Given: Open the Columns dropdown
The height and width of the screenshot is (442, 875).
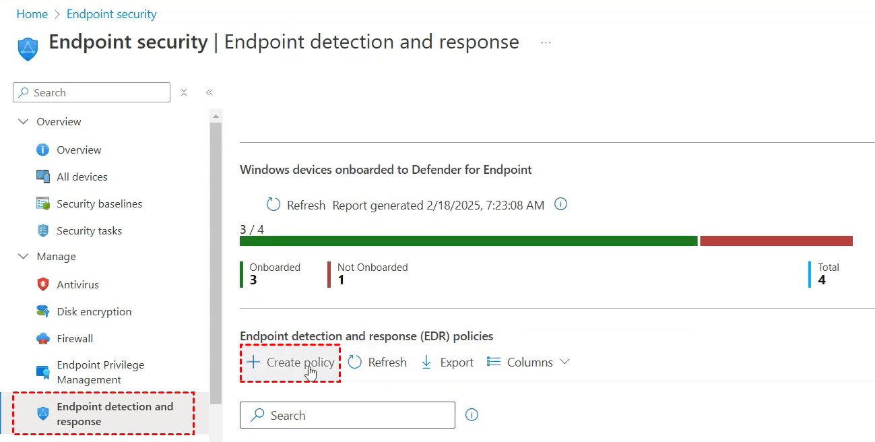Looking at the screenshot, I should click(529, 362).
